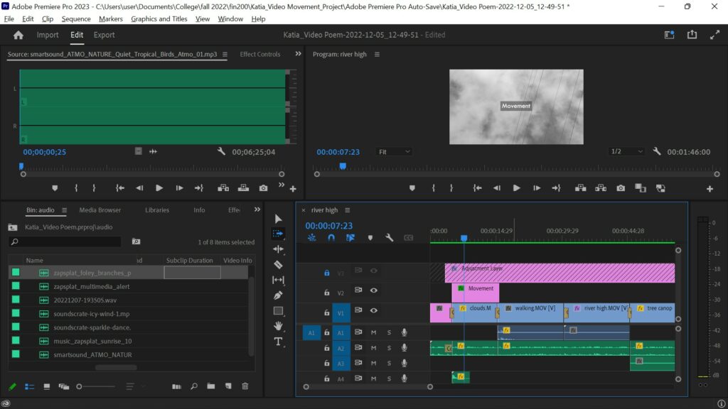Switch to the Media Browser tab
The height and width of the screenshot is (409, 728).
(100, 210)
